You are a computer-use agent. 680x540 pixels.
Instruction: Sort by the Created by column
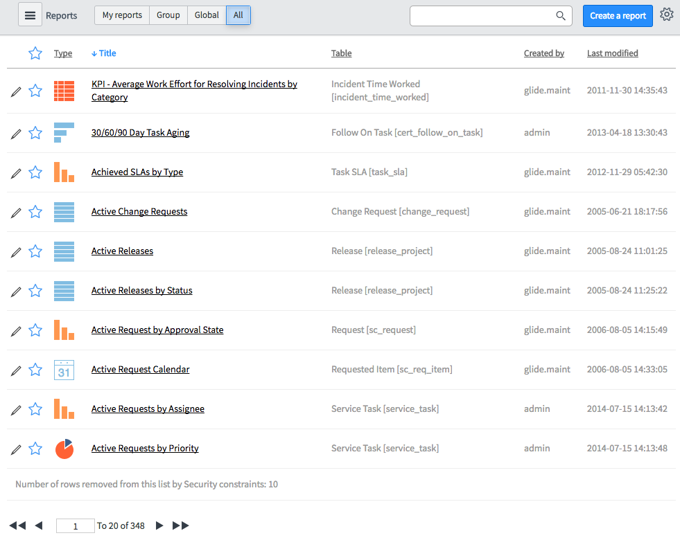point(544,53)
